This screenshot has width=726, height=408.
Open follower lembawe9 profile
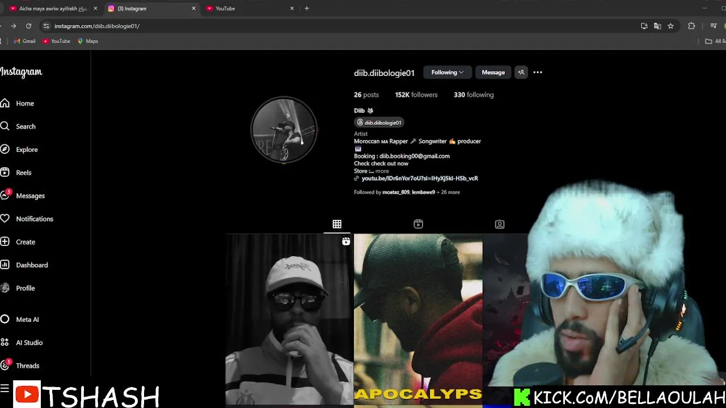[423, 192]
